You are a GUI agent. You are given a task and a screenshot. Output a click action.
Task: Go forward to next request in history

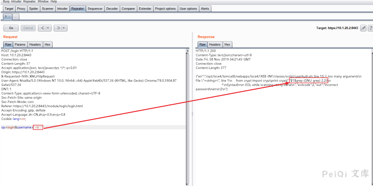[x=58, y=28]
